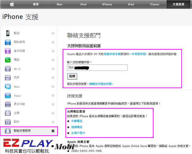Open the 瞭解如何尋找序號 link
Screen dimensions: 192x154
click(x=101, y=84)
